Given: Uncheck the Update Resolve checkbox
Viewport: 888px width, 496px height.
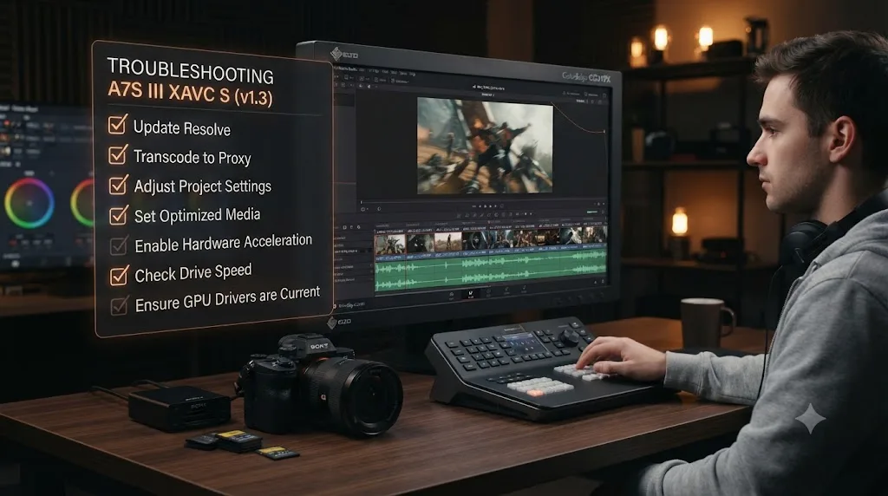Looking at the screenshot, I should point(117,125).
